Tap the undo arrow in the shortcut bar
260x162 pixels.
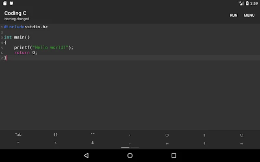point(167,135)
